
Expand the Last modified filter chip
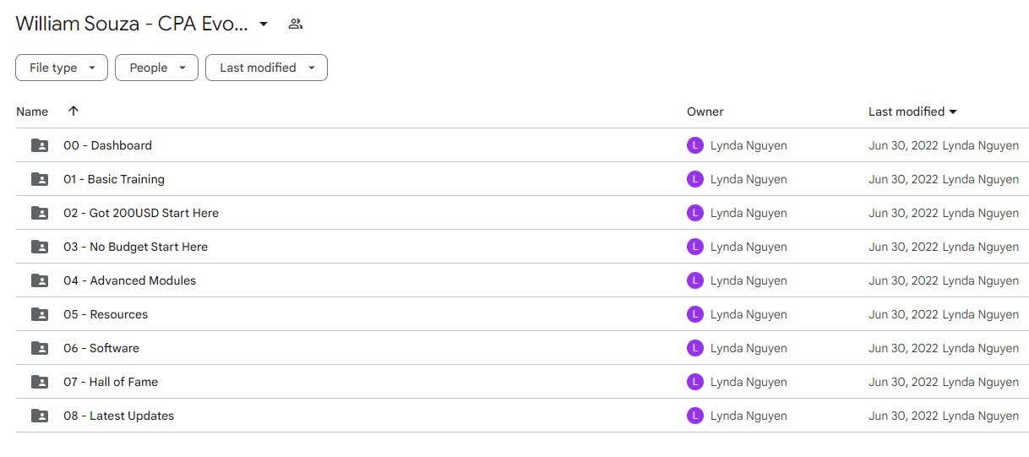(266, 68)
